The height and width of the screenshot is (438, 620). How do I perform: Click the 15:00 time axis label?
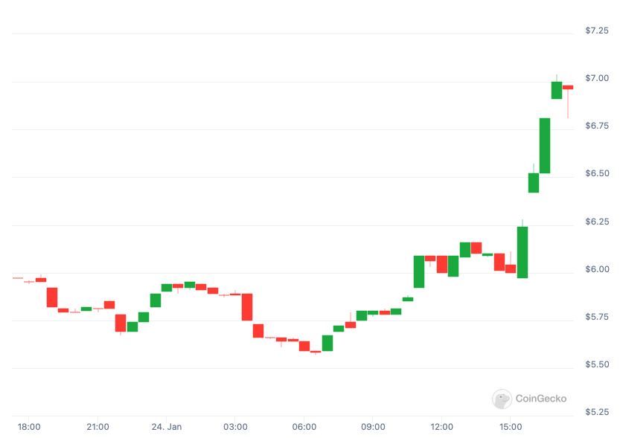click(x=511, y=427)
